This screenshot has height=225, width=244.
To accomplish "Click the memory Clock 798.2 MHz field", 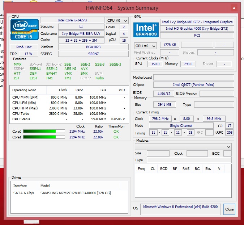I will 160,119.
